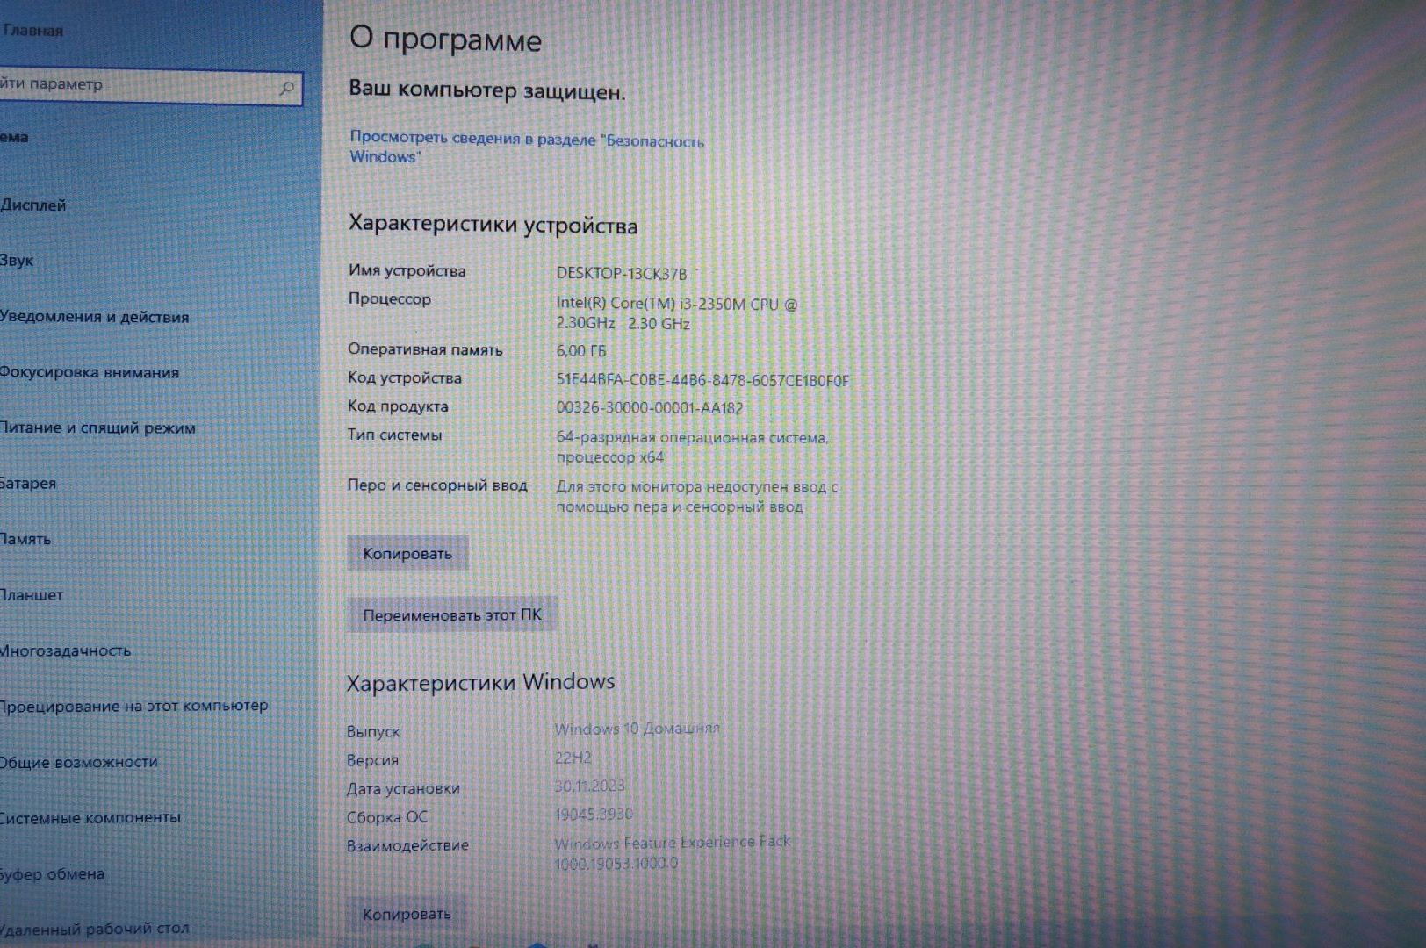
Task: Open the Память storage settings
Action: click(26, 539)
